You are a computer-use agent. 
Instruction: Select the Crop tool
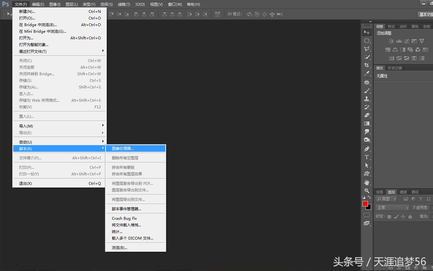(367, 65)
